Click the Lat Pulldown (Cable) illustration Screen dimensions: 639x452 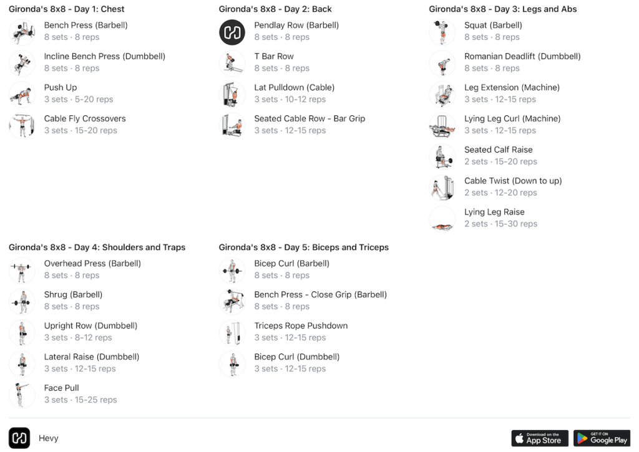coord(232,95)
